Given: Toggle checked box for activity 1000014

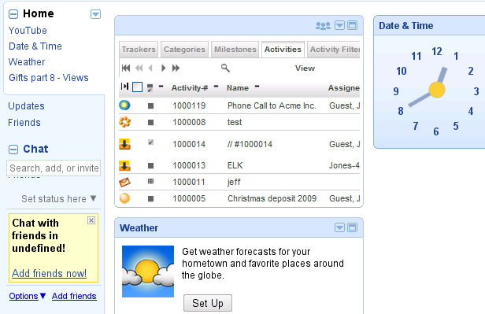Looking at the screenshot, I should click(150, 142).
